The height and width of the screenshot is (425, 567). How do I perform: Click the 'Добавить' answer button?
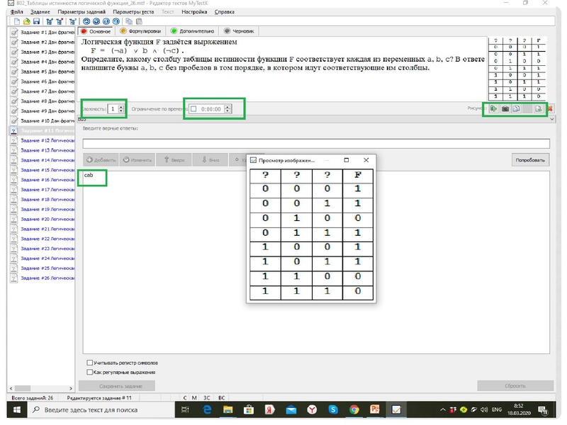point(100,161)
